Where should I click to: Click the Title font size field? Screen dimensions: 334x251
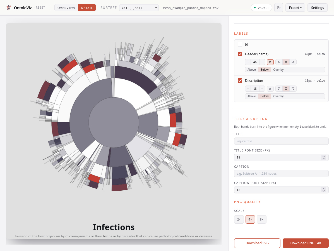pos(281,157)
